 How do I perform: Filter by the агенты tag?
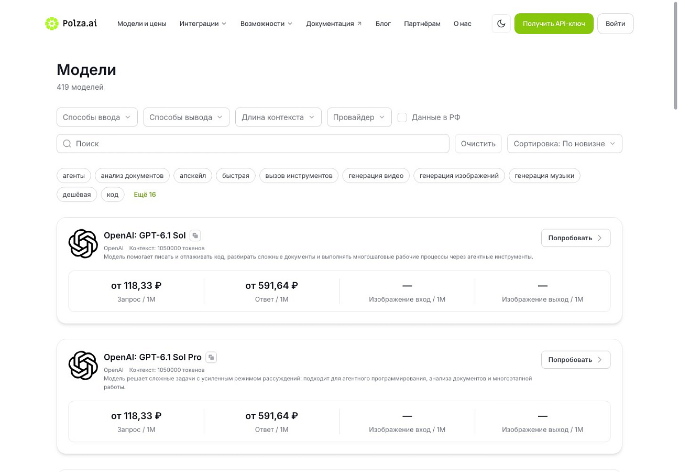click(x=74, y=176)
